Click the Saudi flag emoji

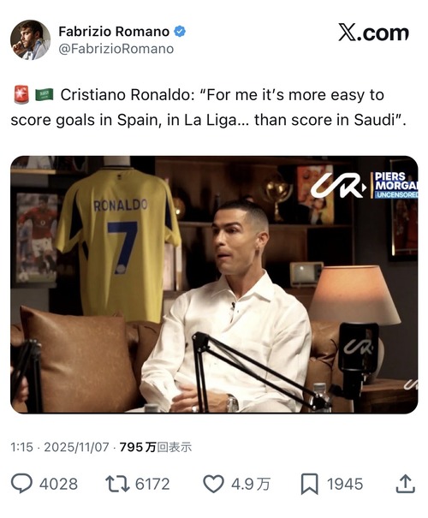point(45,95)
